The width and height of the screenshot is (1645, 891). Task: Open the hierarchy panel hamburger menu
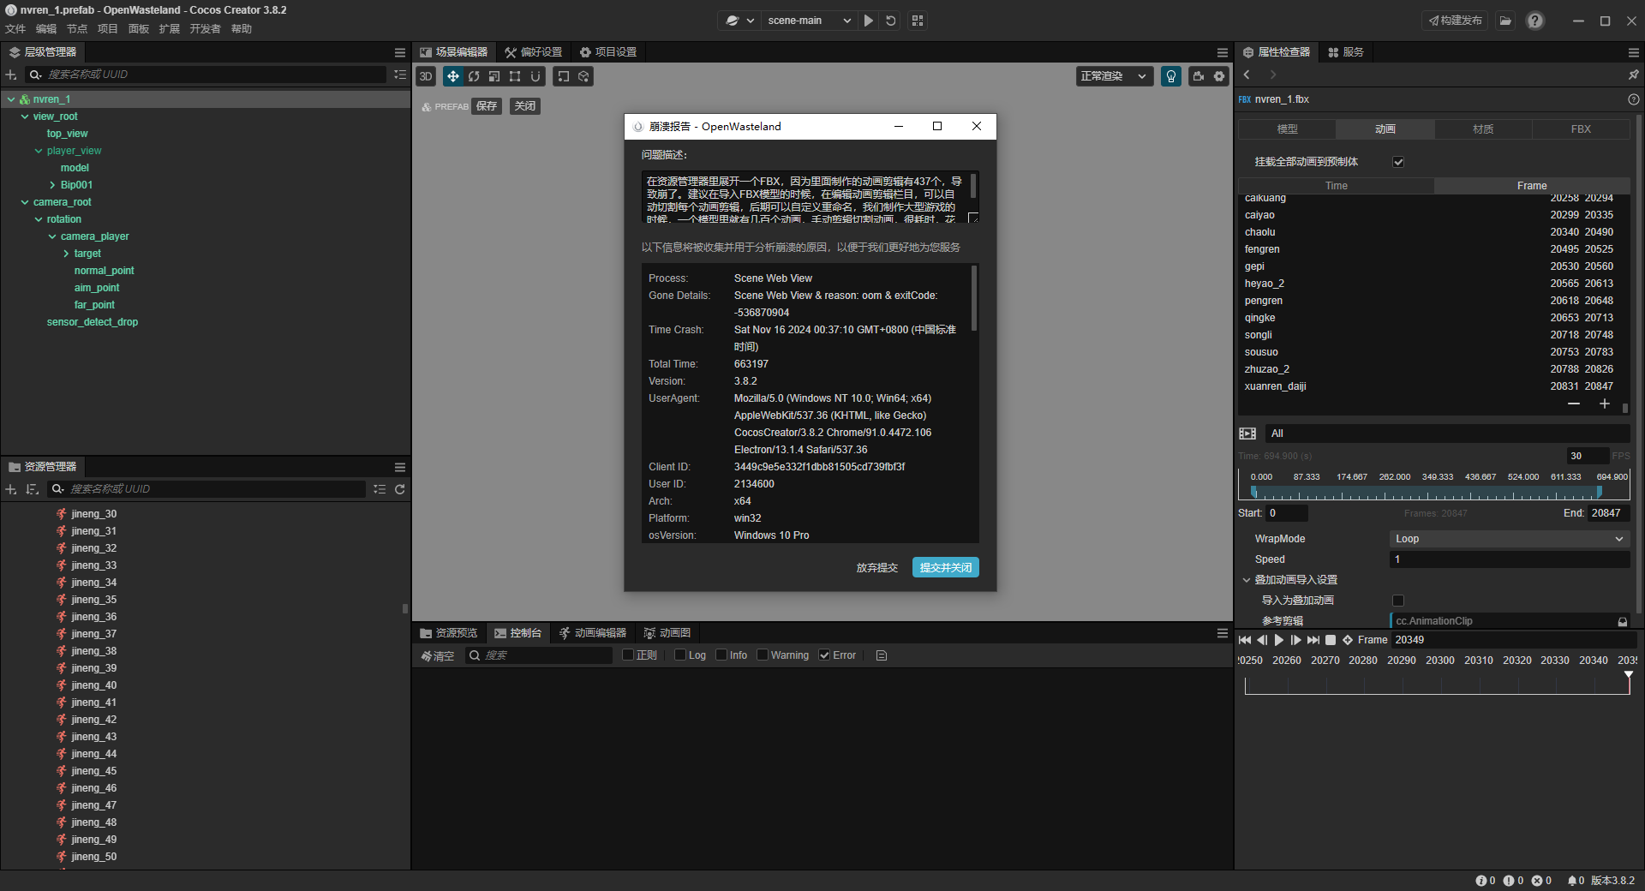pyautogui.click(x=399, y=52)
